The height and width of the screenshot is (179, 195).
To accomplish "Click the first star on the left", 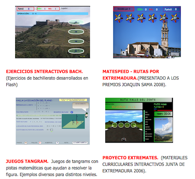I will pos(119,18).
